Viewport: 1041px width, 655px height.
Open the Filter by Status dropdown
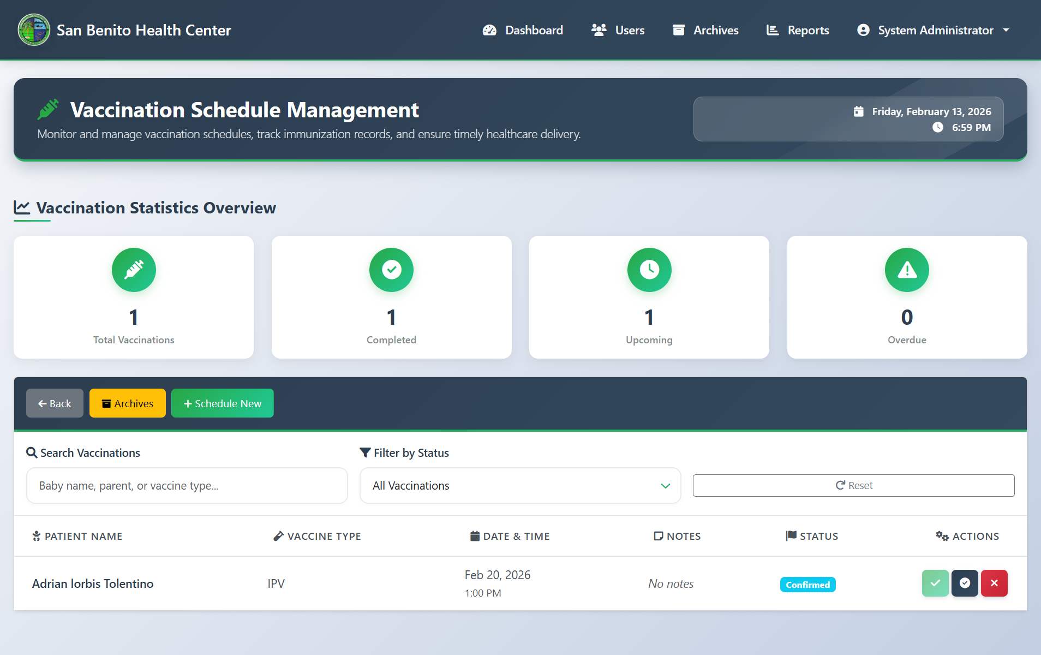tap(520, 485)
